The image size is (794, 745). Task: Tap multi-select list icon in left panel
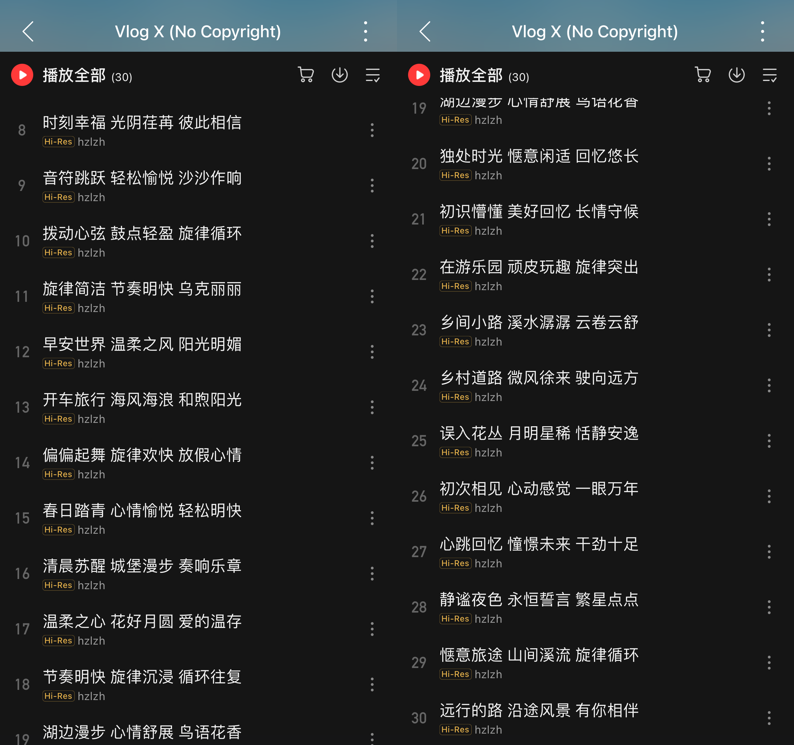373,75
